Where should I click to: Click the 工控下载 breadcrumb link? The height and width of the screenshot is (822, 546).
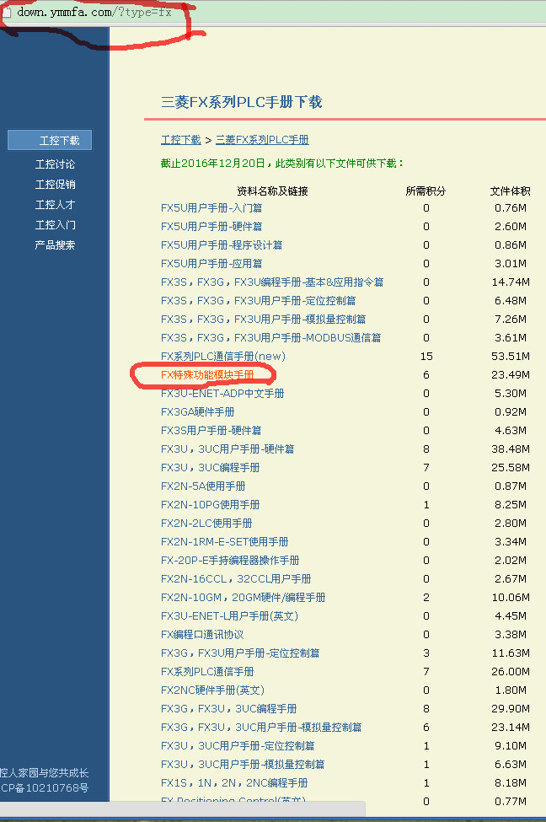pos(181,140)
